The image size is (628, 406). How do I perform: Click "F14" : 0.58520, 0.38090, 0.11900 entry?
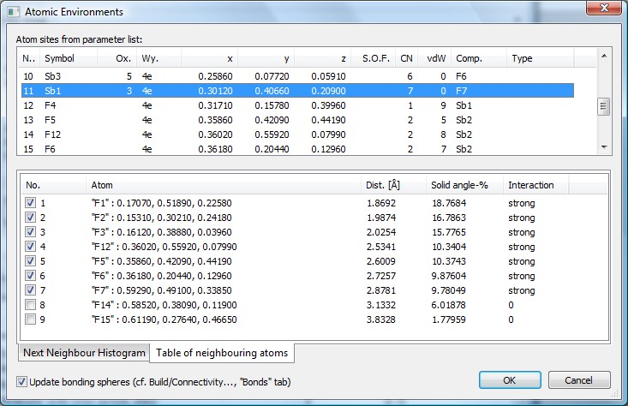(164, 305)
